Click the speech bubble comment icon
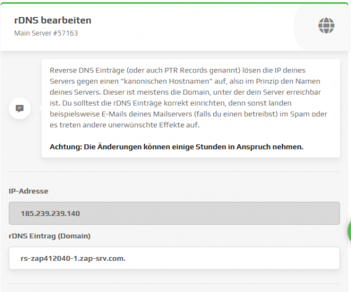This screenshot has height=292, width=351. (20, 109)
